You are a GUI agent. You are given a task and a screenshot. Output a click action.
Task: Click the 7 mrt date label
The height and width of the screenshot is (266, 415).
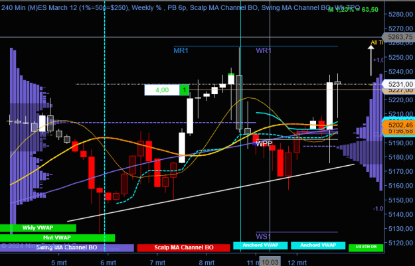point(157,263)
